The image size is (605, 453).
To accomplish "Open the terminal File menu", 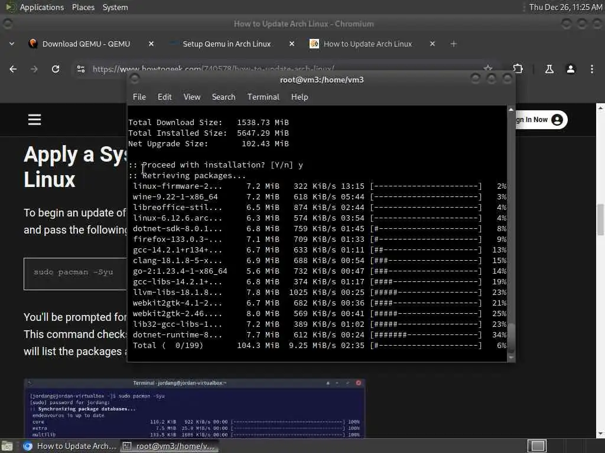I will tap(139, 97).
